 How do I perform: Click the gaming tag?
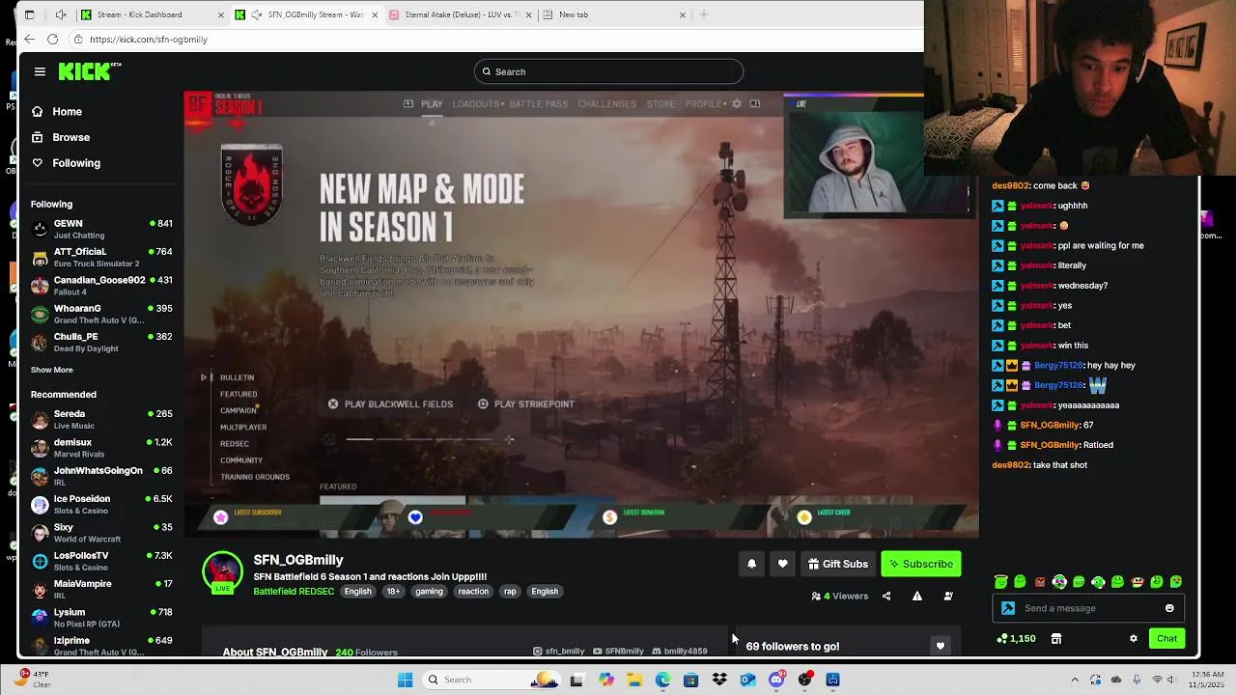[429, 592]
